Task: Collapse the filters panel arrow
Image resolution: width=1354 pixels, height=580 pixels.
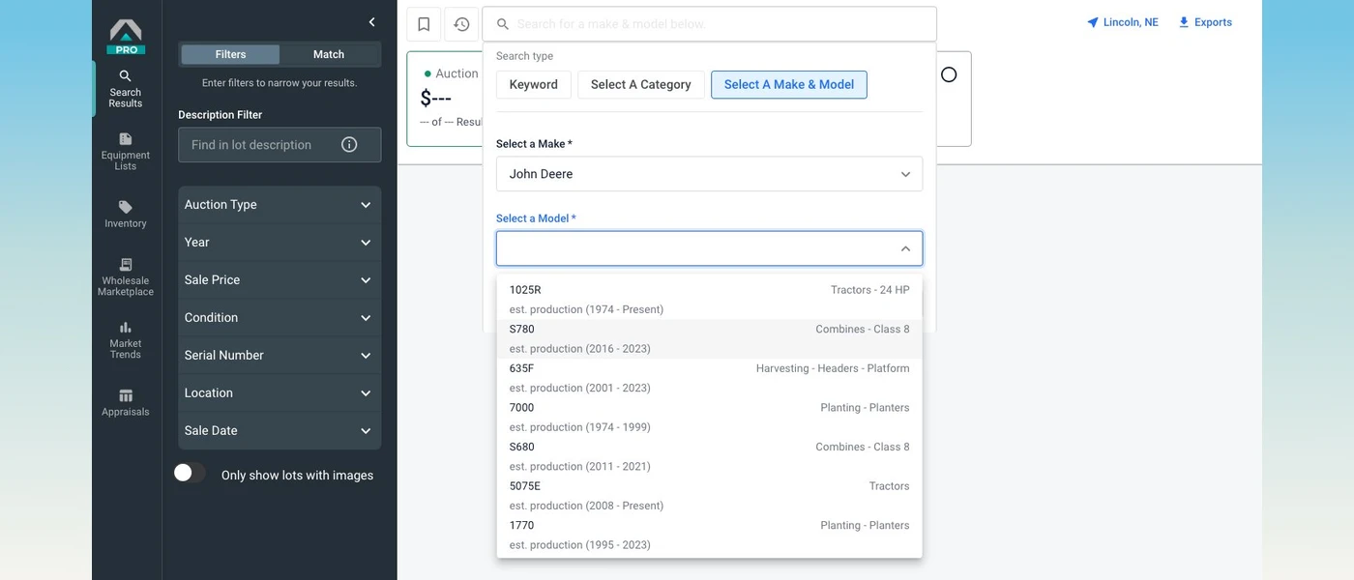Action: pyautogui.click(x=372, y=22)
